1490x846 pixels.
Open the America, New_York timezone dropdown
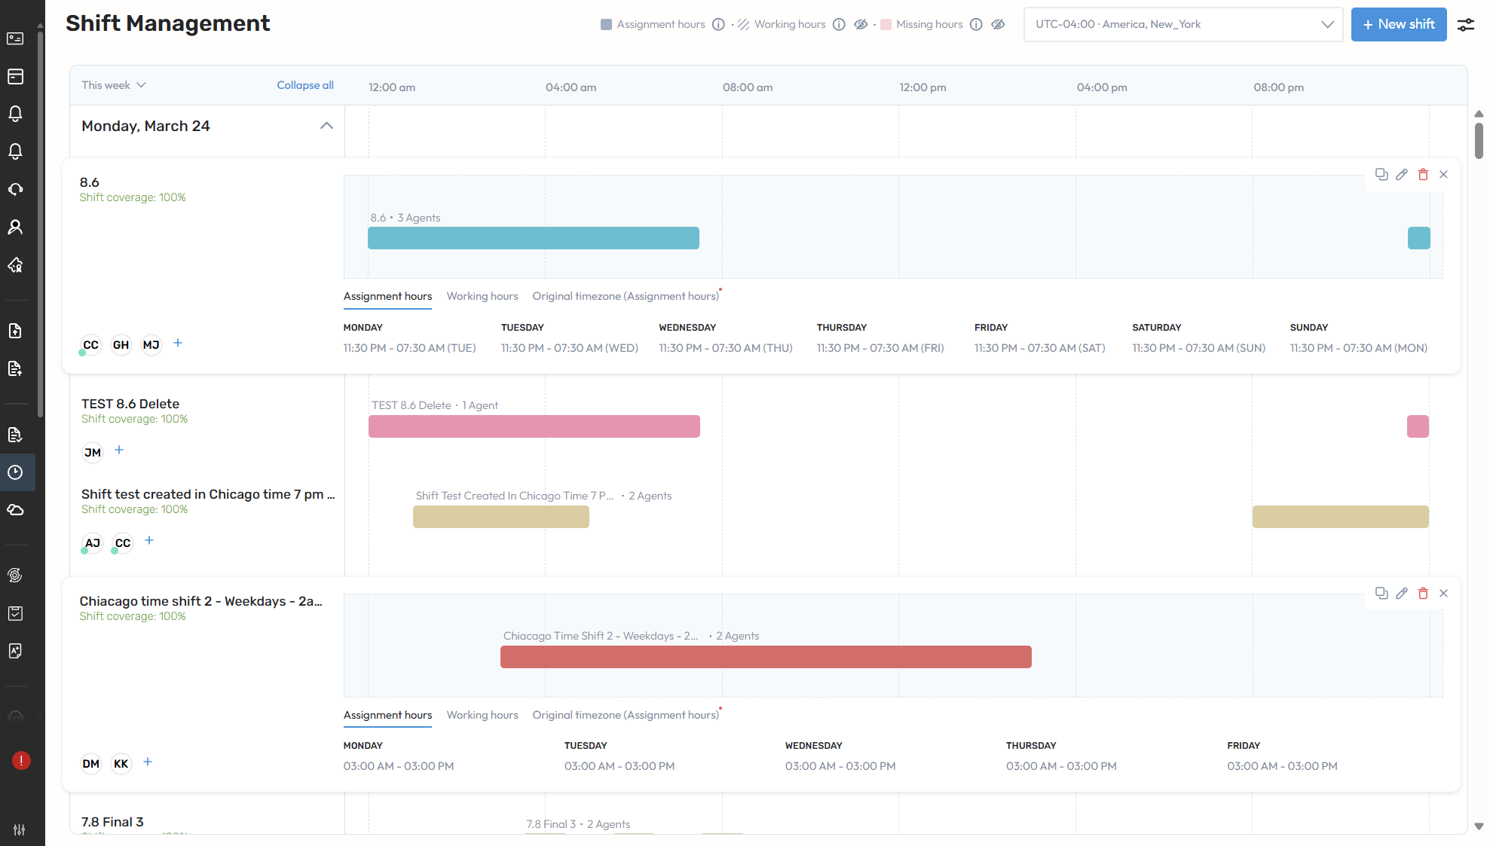[x=1183, y=25]
